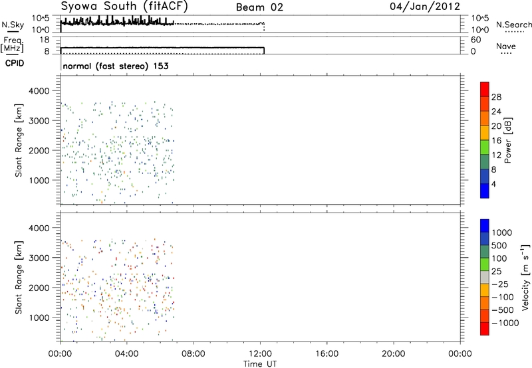This screenshot has width=532, height=368.
Task: Select the teal 100–500 velocity swatch
Action: [485, 252]
